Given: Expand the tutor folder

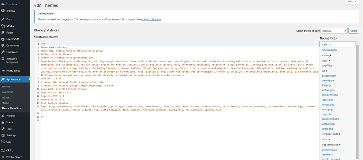Looking at the screenshot, I should coord(326,139).
